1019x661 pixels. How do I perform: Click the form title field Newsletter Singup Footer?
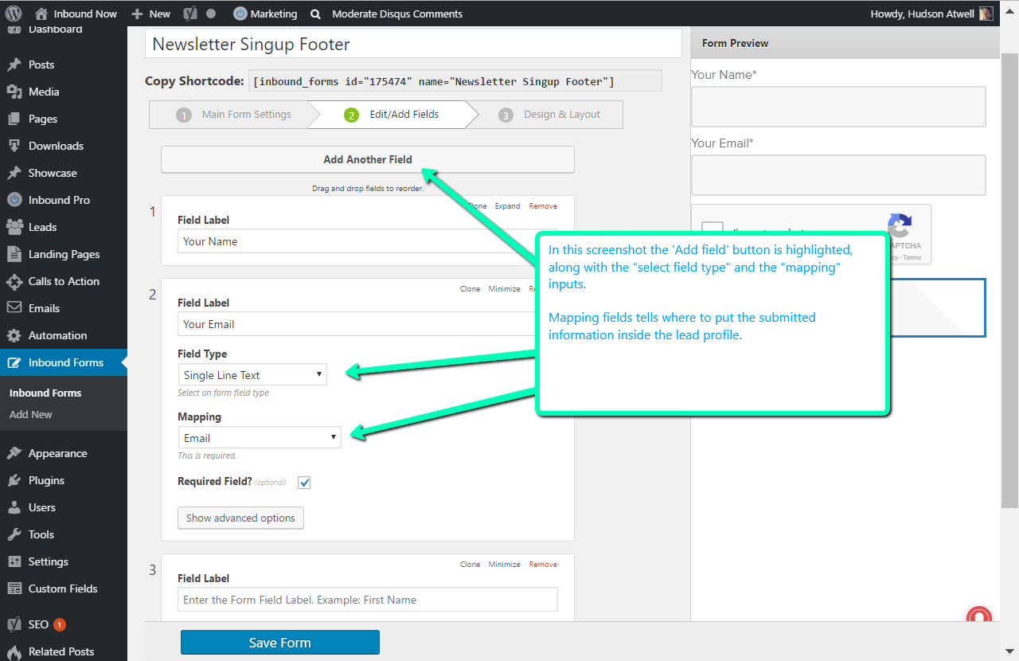[413, 44]
